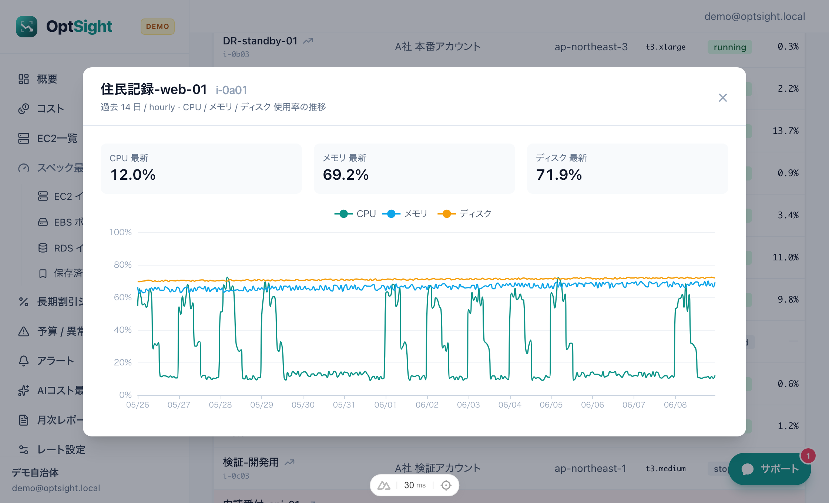Click A社 検証アカウント text
The width and height of the screenshot is (829, 503).
(x=438, y=468)
